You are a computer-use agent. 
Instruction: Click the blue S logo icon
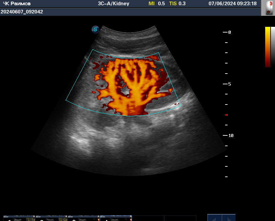tap(95, 29)
